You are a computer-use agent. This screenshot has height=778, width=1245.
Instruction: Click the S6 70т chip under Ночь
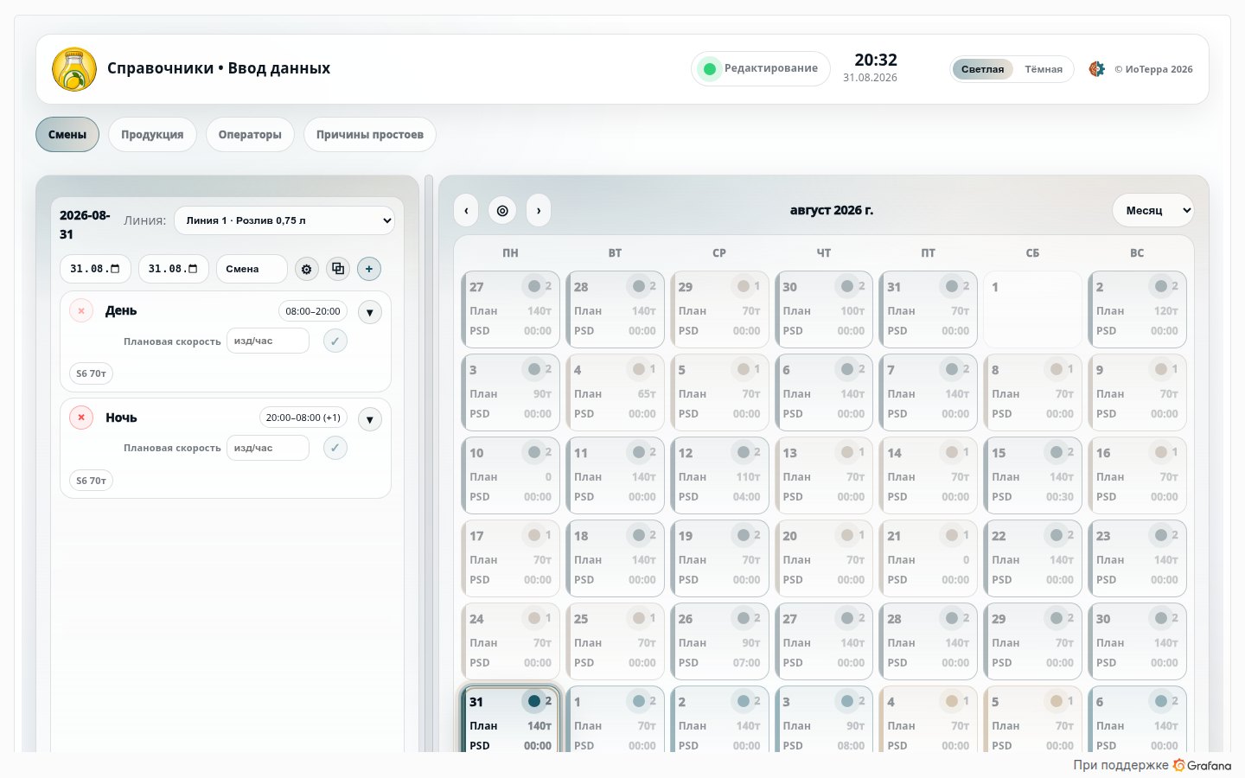pos(91,481)
